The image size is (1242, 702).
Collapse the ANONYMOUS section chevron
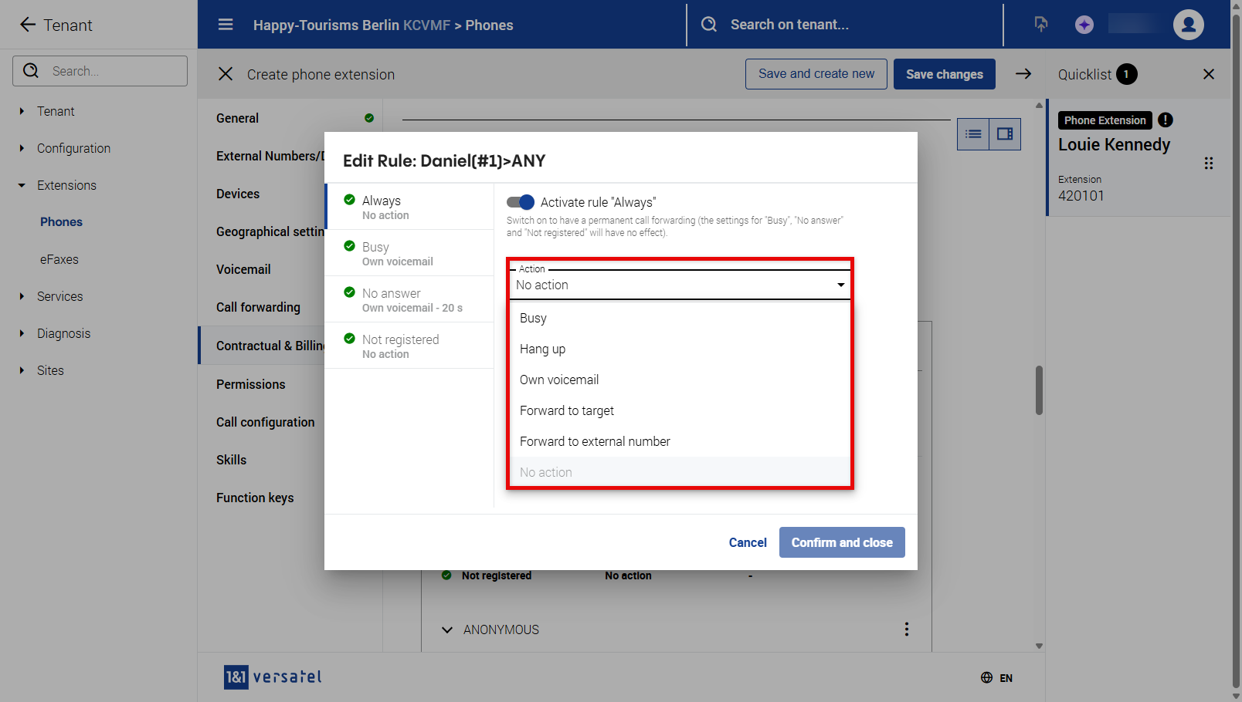pos(446,629)
